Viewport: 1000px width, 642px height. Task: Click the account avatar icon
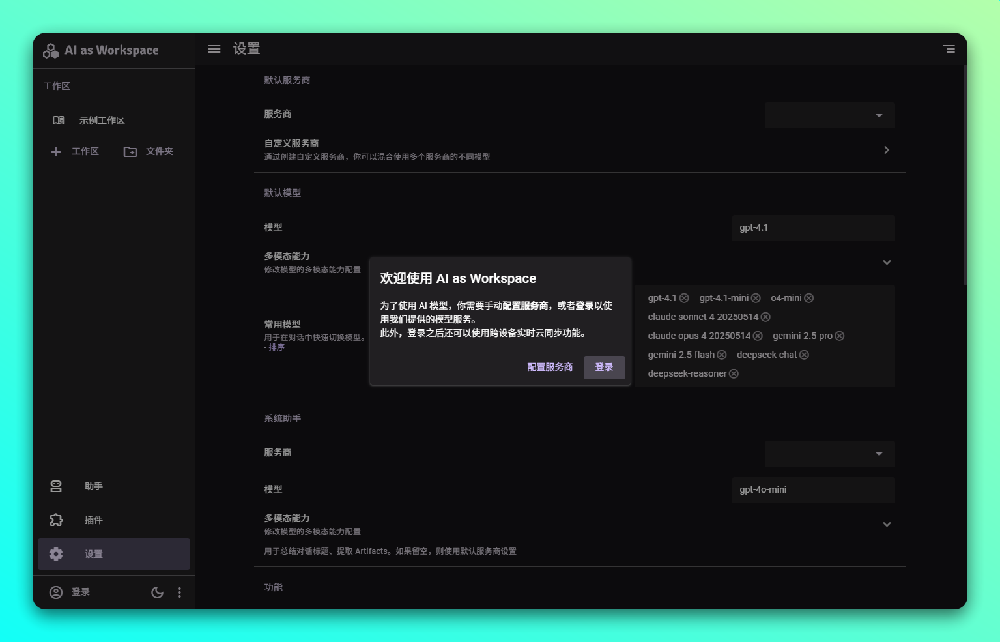click(56, 592)
